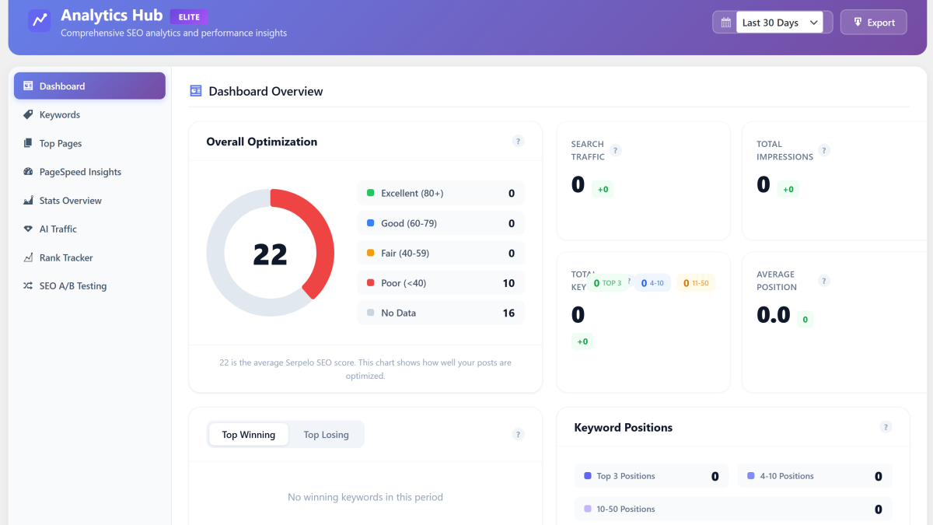The width and height of the screenshot is (933, 525).
Task: Click the Dashboard sidebar icon
Action: tap(28, 86)
